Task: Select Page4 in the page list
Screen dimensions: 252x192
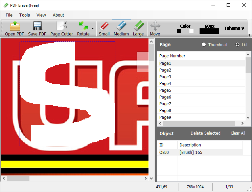Action: 202,83
